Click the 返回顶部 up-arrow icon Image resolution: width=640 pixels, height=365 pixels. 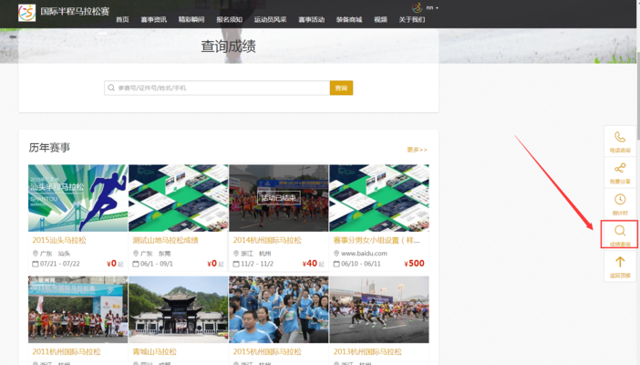(x=620, y=264)
